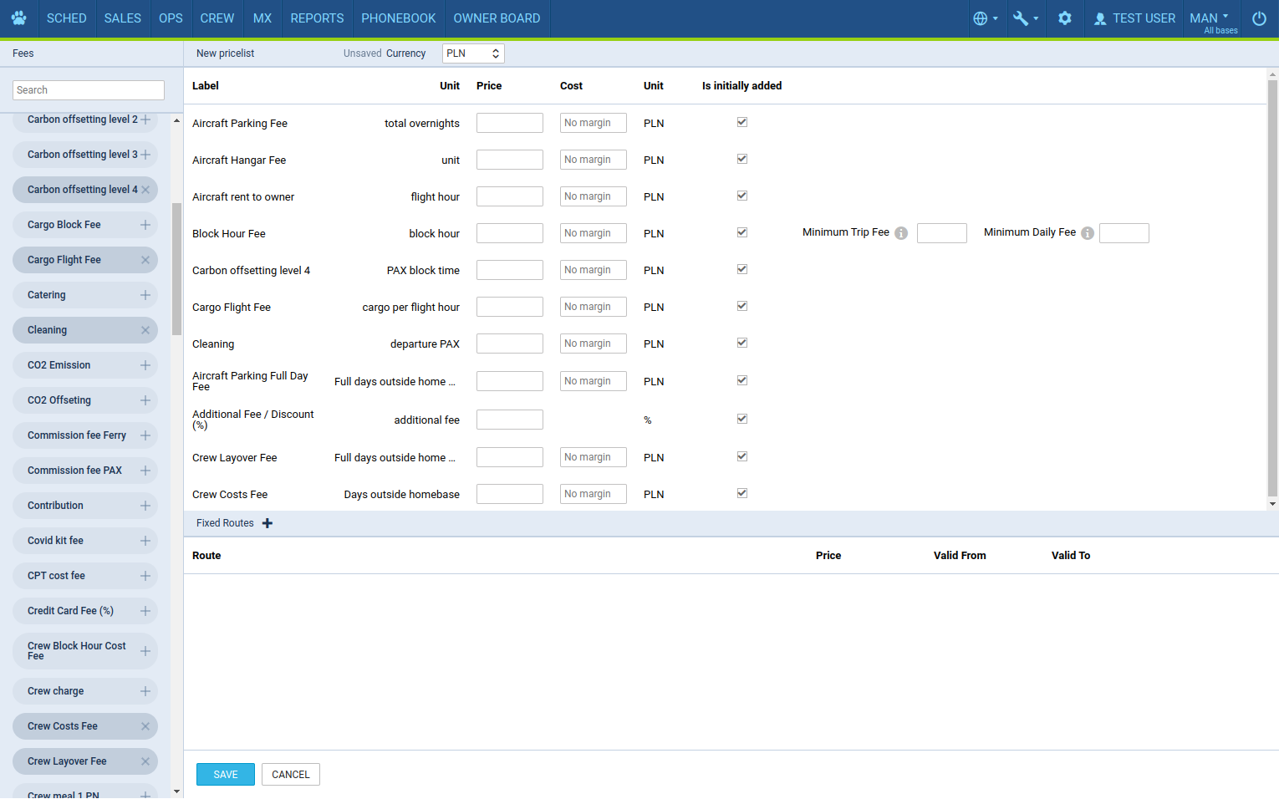Show Minimum Daily Fee info tooltip
This screenshot has height=799, width=1279.
coord(1088,233)
